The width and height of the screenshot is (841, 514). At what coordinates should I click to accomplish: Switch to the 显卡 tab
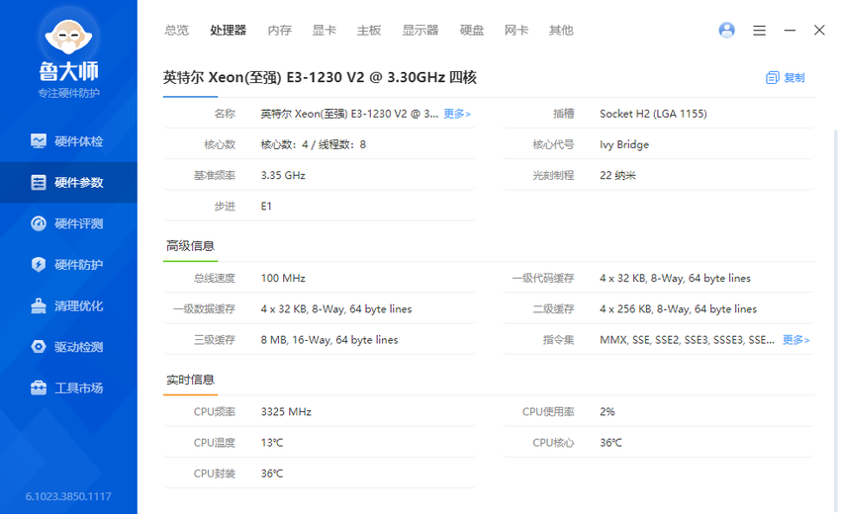click(324, 30)
